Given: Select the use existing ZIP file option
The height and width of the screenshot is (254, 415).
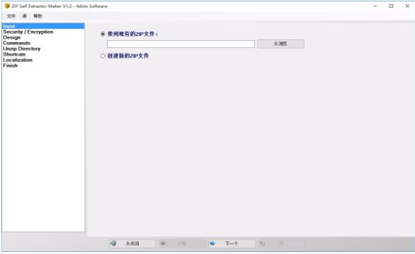Looking at the screenshot, I should click(103, 34).
